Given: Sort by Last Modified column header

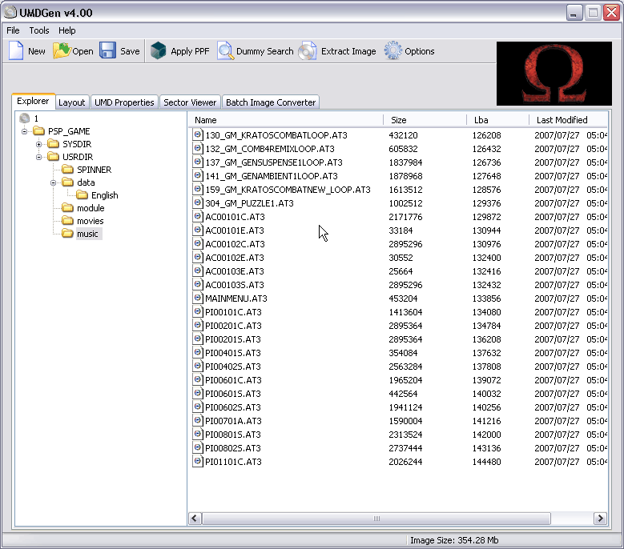Looking at the screenshot, I should tap(569, 120).
